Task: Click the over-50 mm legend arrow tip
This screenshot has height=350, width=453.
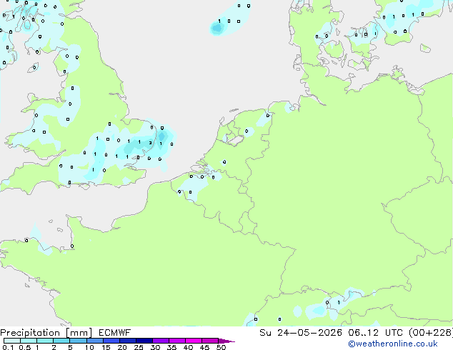Action: coord(226,341)
